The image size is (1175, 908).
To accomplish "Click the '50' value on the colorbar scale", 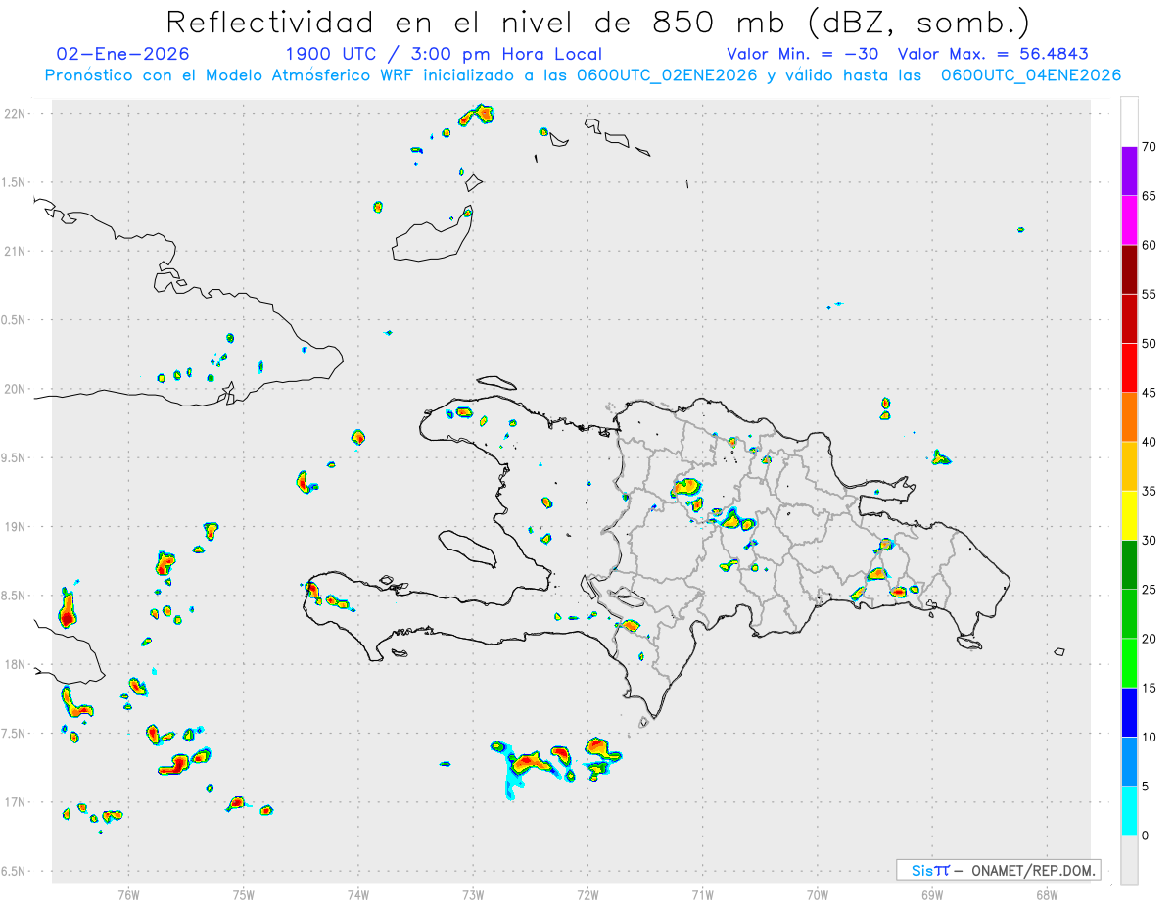I will [1150, 344].
